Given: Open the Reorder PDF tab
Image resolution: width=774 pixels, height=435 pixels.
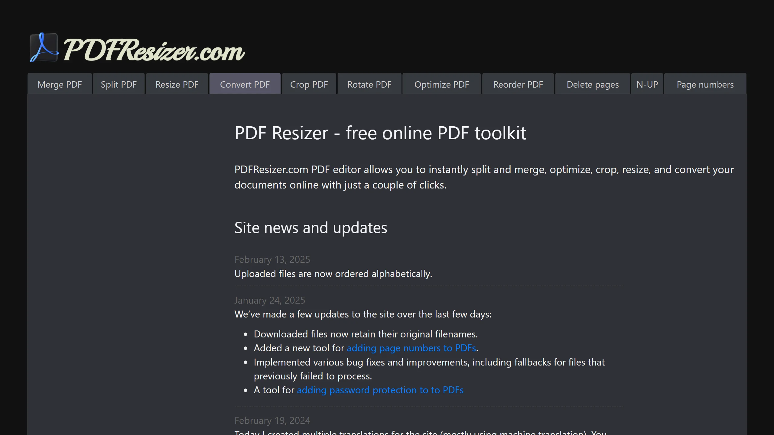Looking at the screenshot, I should pyautogui.click(x=518, y=85).
